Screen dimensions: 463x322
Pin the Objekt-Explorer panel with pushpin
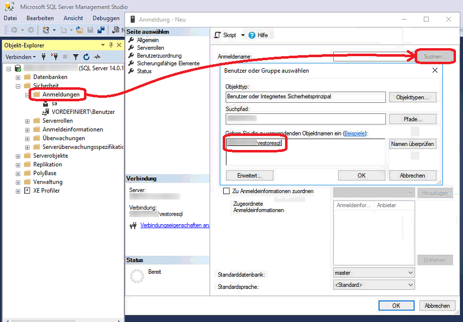tap(111, 45)
